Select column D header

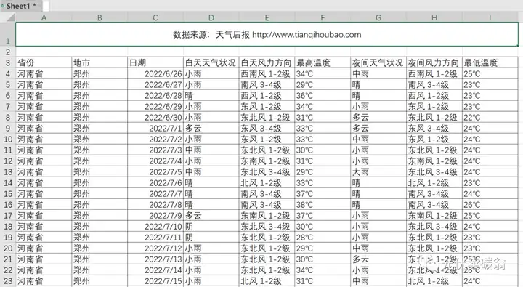coord(211,17)
